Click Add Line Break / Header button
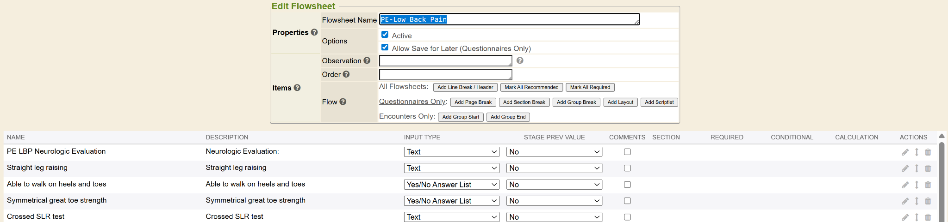 tap(465, 87)
